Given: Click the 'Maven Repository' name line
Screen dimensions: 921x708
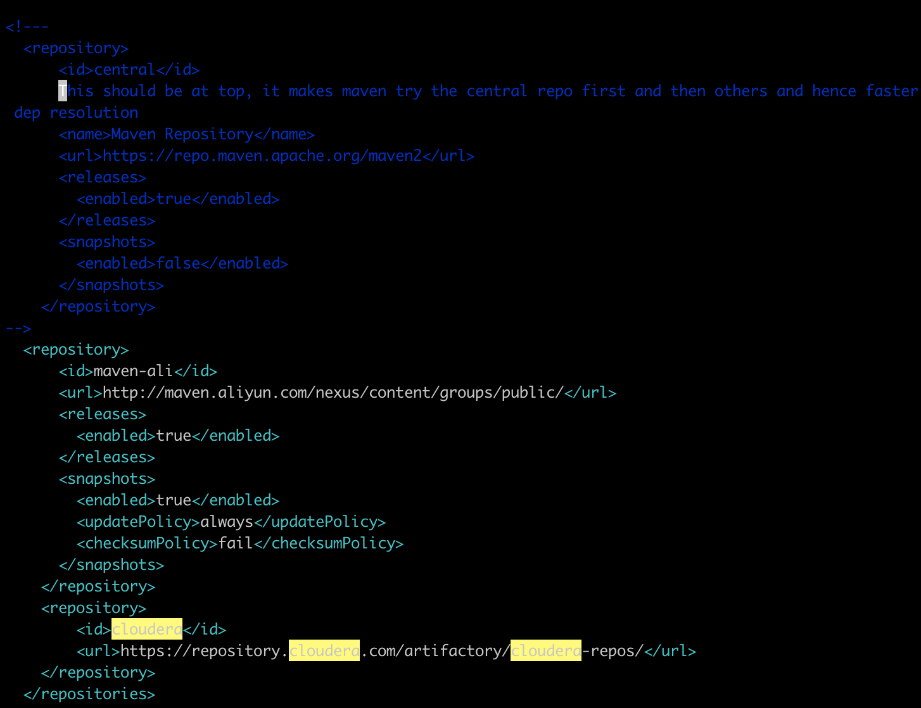Looking at the screenshot, I should point(187,134).
